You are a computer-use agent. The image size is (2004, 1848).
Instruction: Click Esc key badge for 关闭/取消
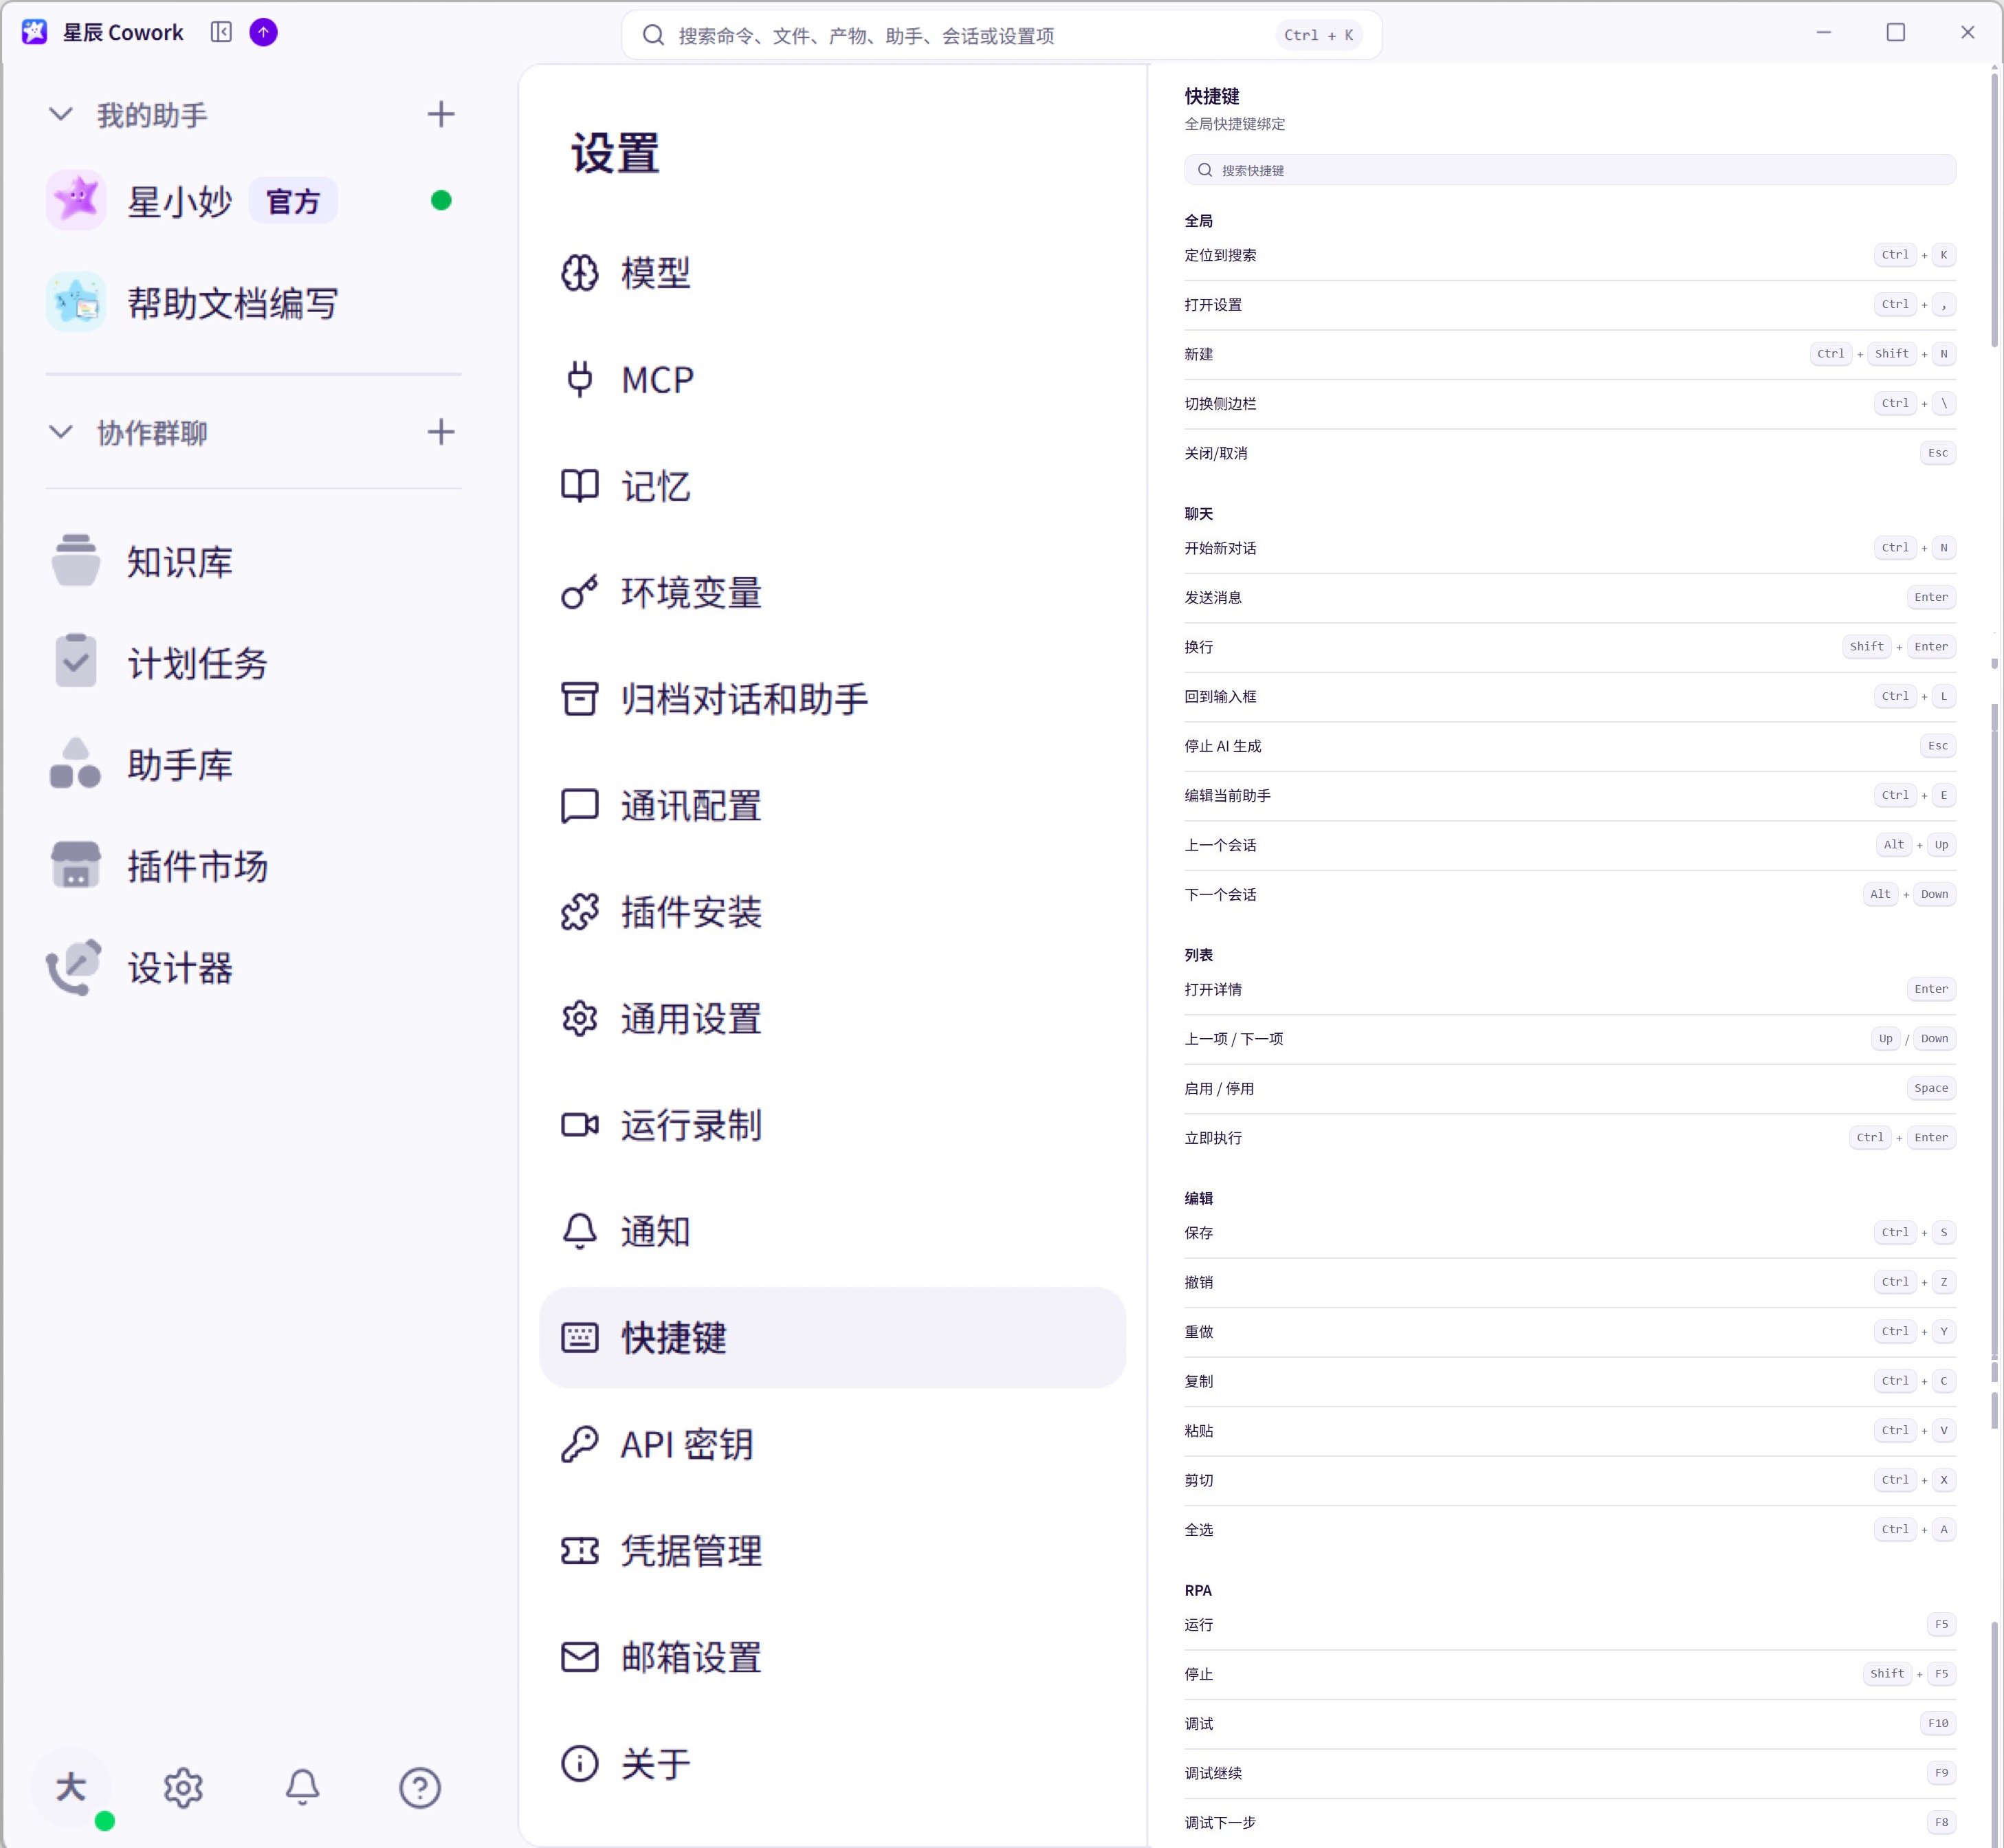click(1937, 453)
